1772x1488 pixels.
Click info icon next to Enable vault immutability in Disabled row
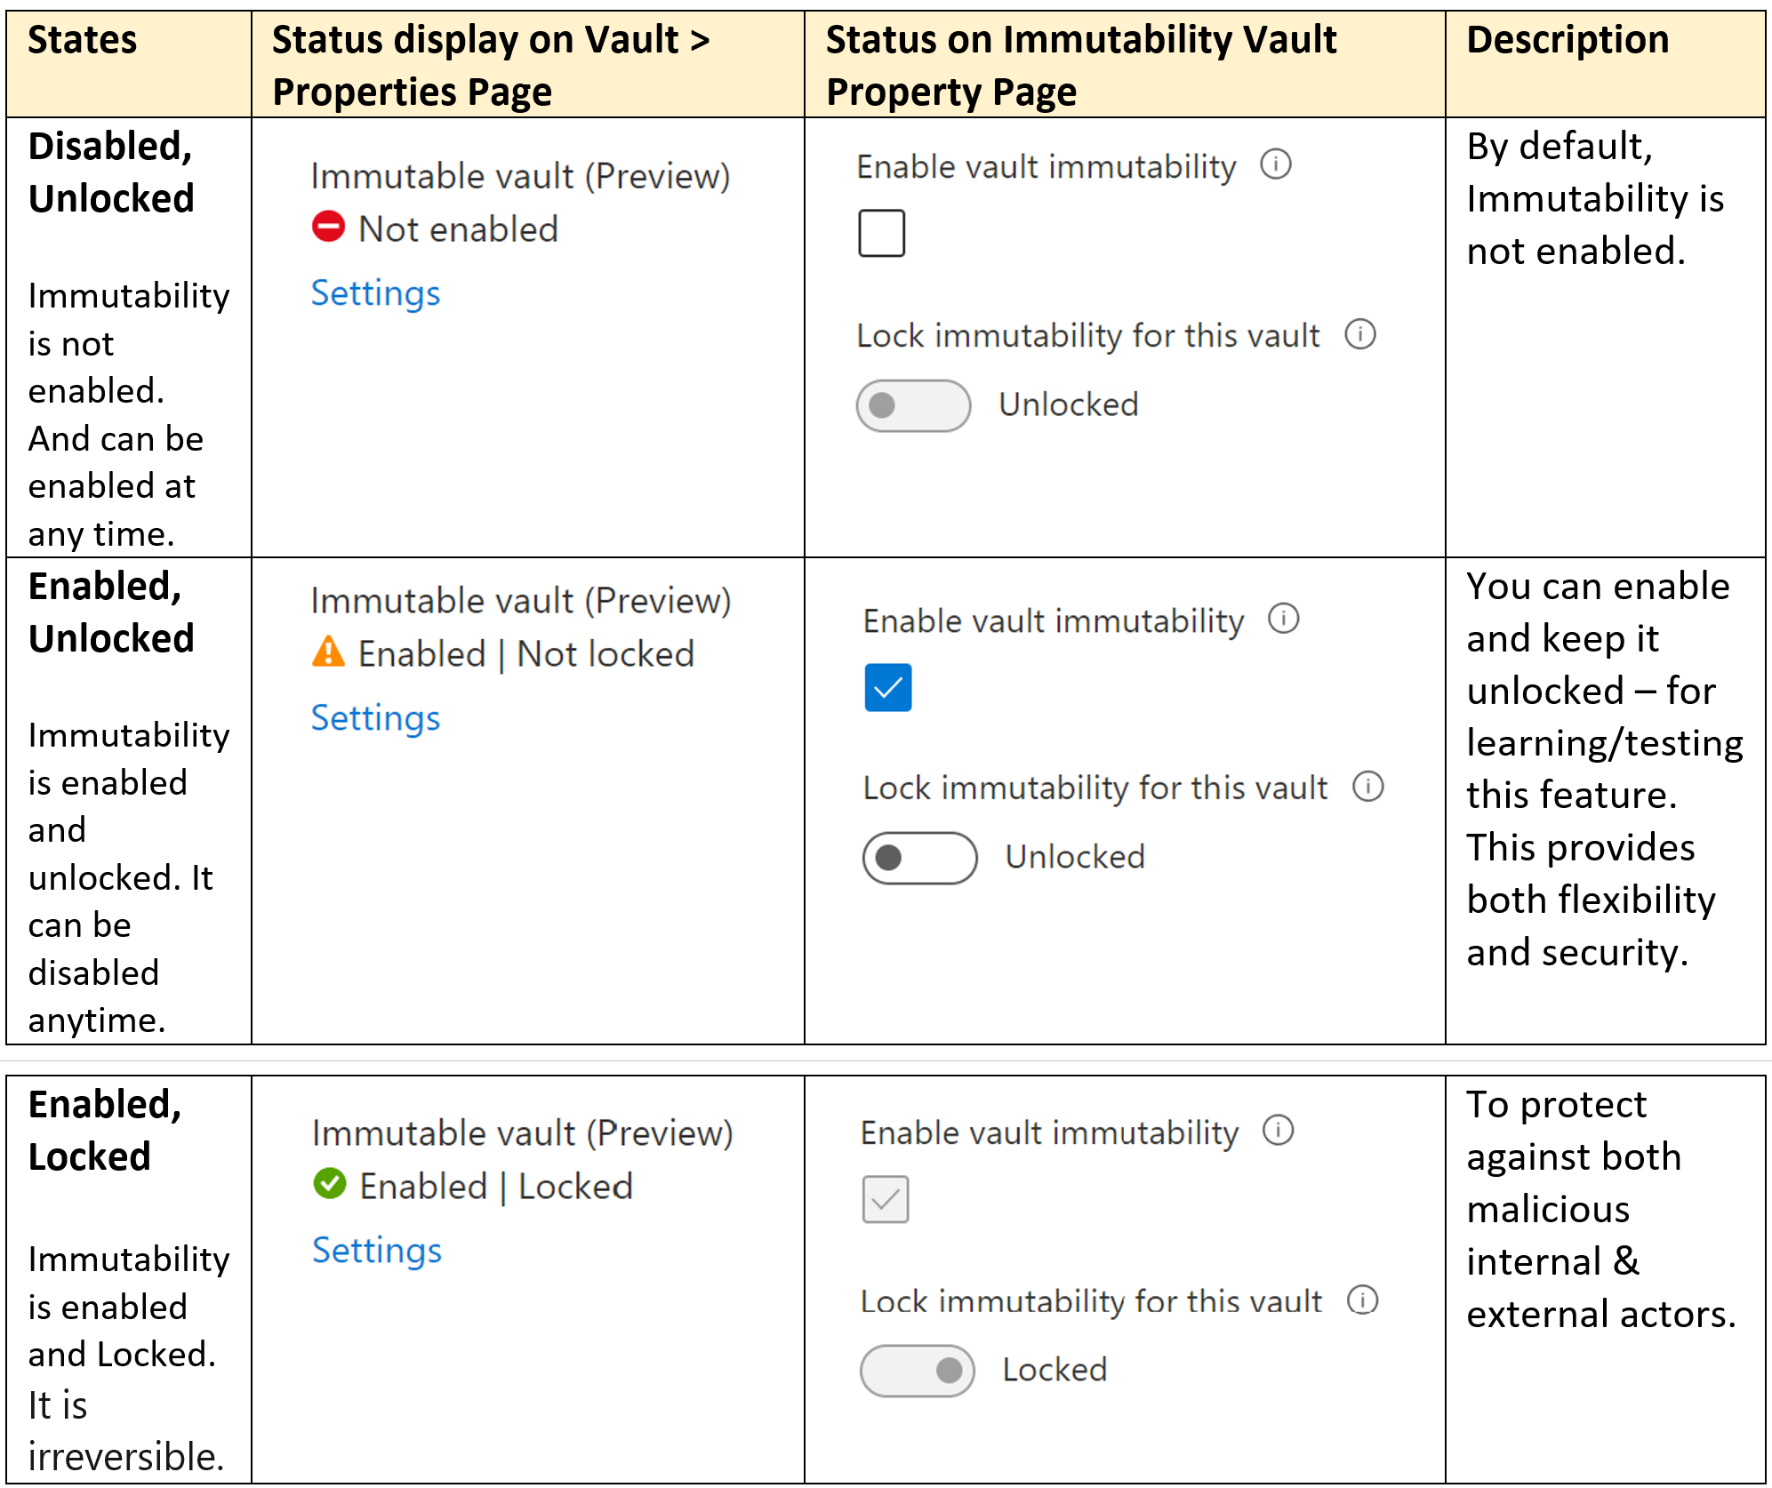coord(1276,164)
